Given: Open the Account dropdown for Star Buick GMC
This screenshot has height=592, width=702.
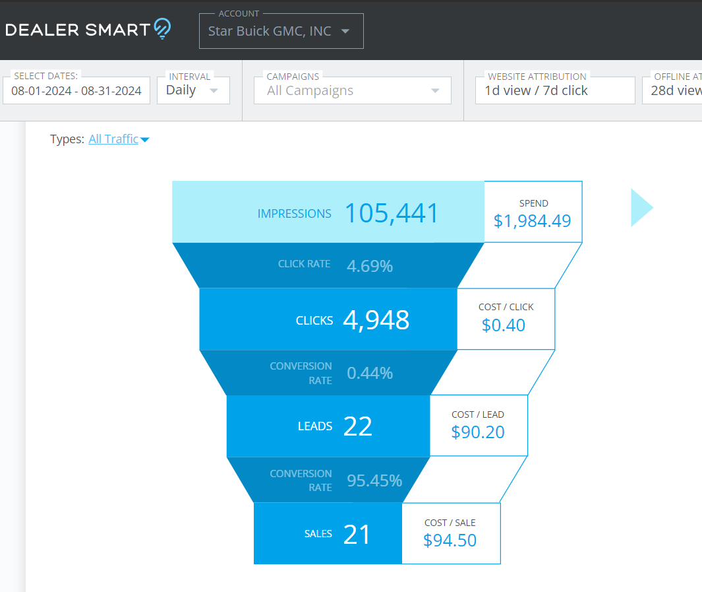Looking at the screenshot, I should [281, 31].
